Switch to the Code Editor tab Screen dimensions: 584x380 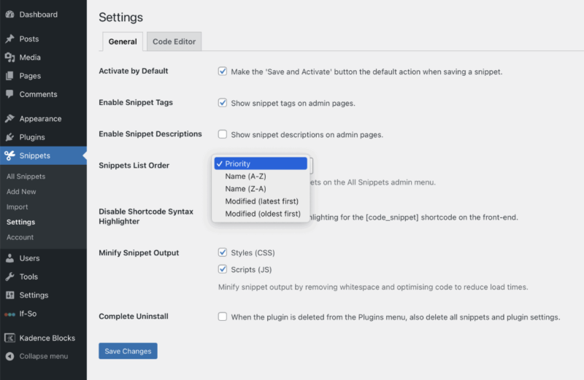(x=174, y=42)
